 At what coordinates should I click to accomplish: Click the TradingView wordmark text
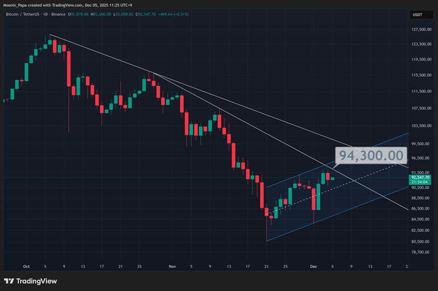tap(36, 281)
